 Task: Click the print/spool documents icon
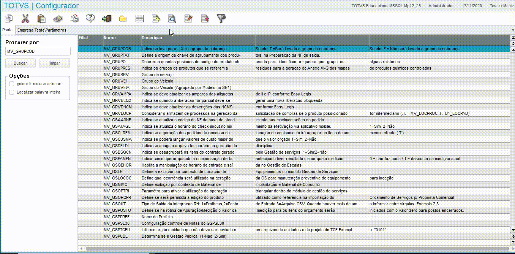(74, 18)
